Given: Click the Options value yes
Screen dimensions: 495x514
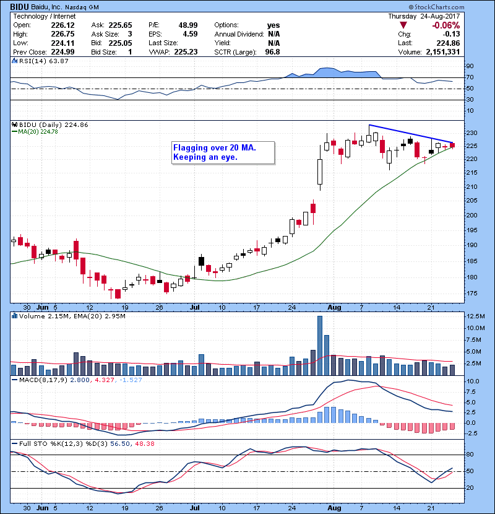Looking at the screenshot, I should tap(273, 25).
